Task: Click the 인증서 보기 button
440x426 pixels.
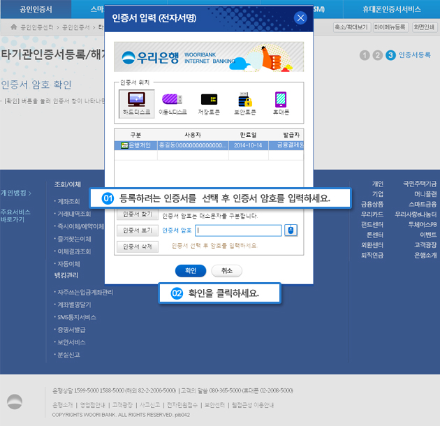Action: pyautogui.click(x=138, y=230)
